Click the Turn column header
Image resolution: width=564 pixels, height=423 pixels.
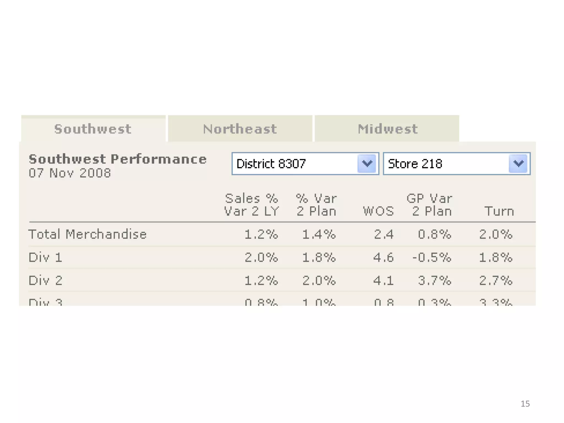coord(499,211)
